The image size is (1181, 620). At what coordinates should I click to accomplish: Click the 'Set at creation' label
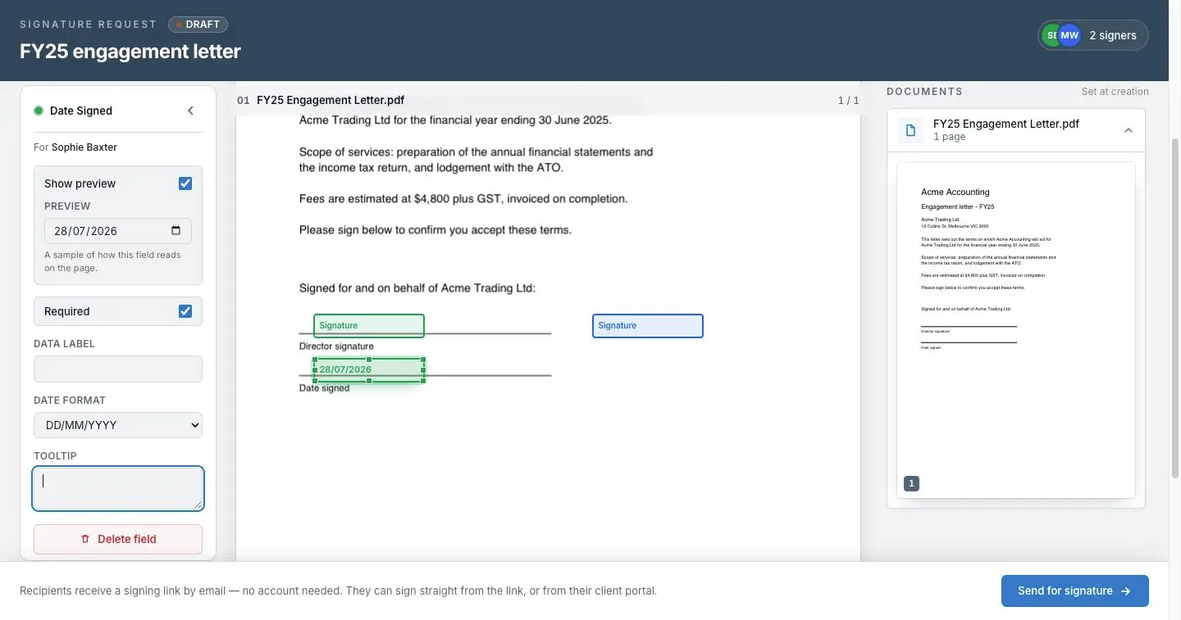(x=1115, y=92)
